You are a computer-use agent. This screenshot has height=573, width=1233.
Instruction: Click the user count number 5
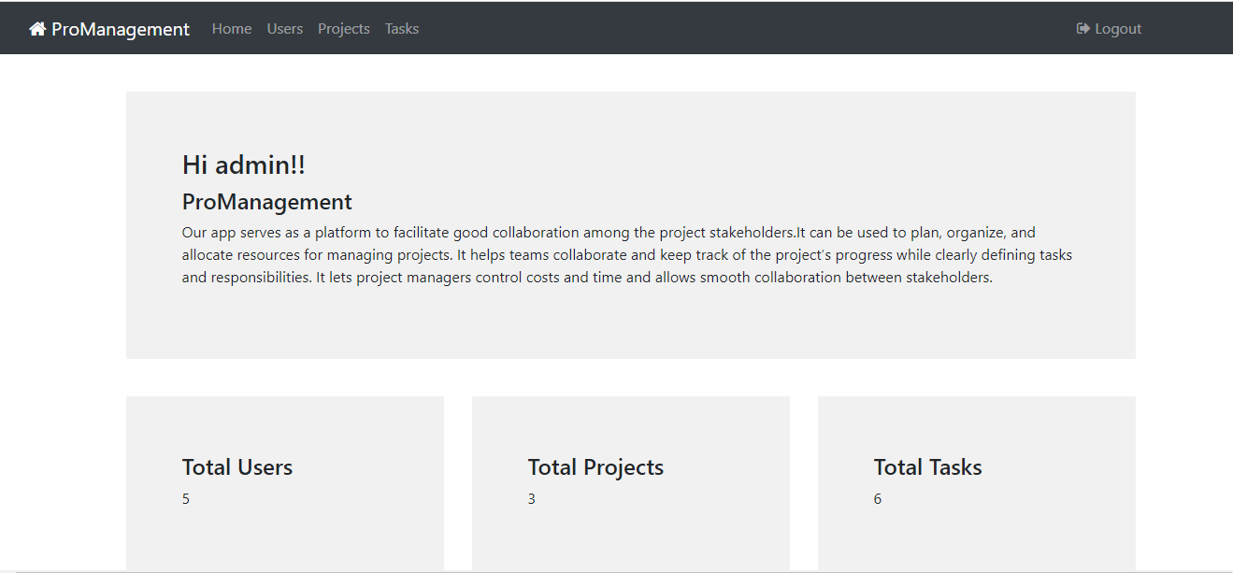pyautogui.click(x=185, y=498)
